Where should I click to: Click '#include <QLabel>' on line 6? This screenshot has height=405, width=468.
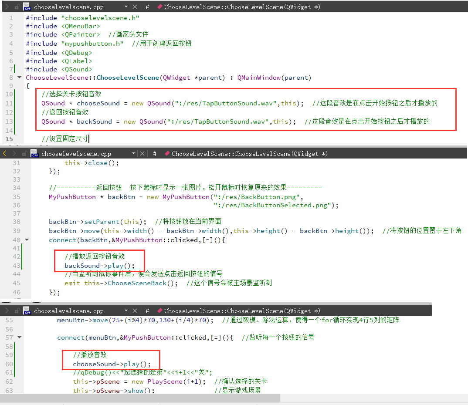[59, 61]
